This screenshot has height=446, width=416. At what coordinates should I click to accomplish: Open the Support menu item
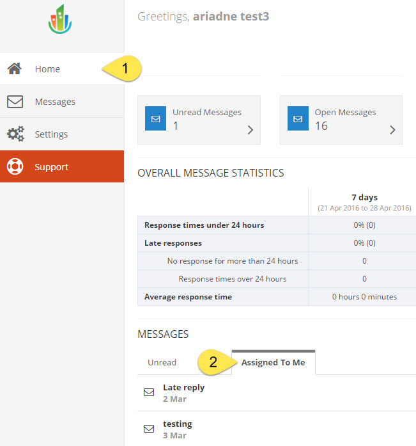pos(51,167)
